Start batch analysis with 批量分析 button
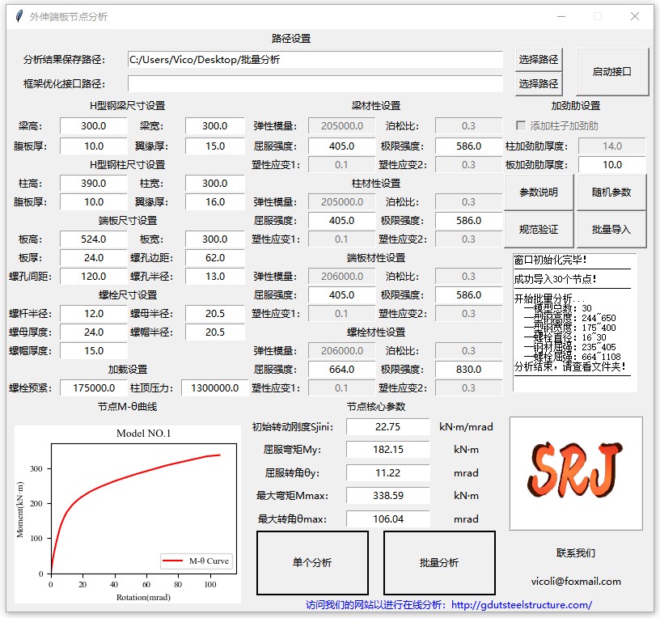The height and width of the screenshot is (618, 660). coord(439,562)
